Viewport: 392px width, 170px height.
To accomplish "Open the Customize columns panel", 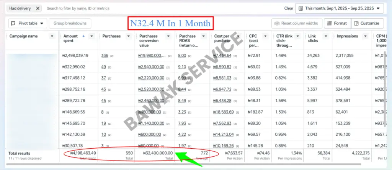I will click(367, 23).
